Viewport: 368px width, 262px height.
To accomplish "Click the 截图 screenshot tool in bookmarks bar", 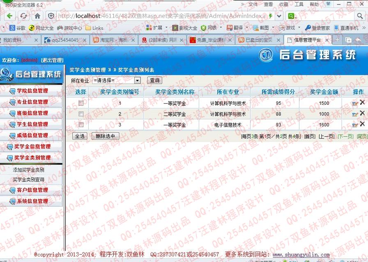I will pos(261,28).
